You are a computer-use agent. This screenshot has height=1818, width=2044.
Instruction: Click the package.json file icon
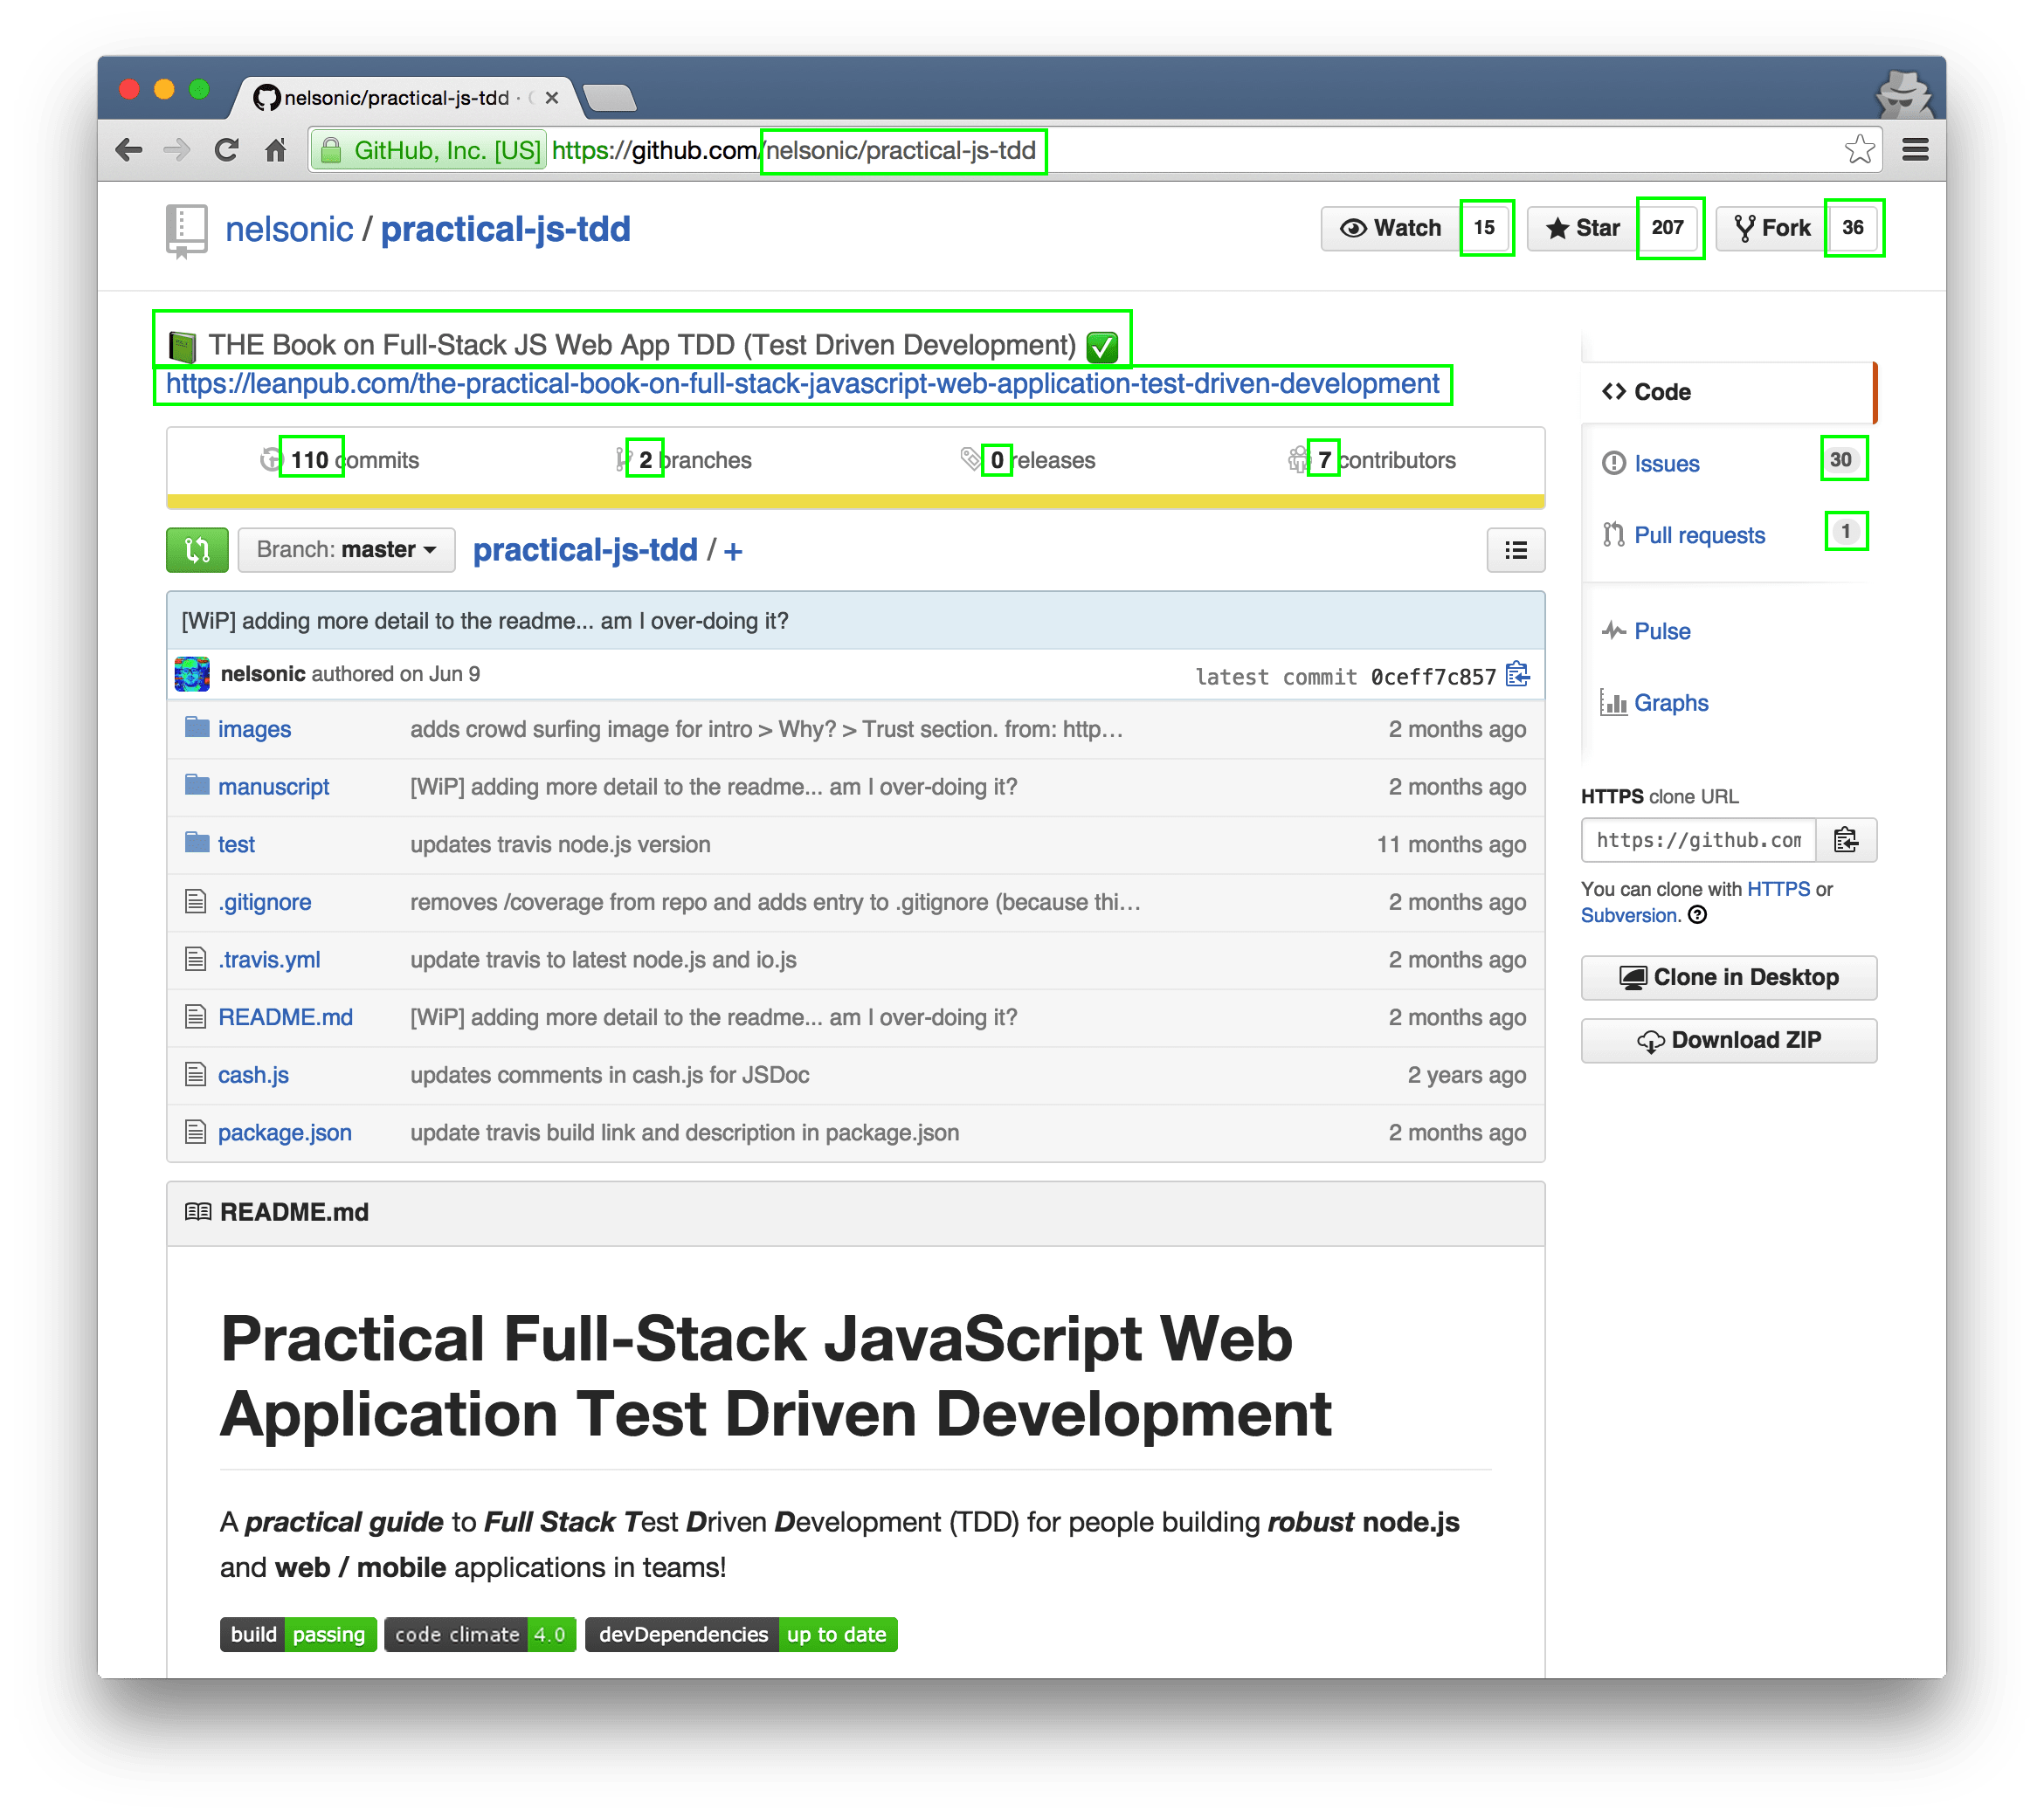(196, 1133)
